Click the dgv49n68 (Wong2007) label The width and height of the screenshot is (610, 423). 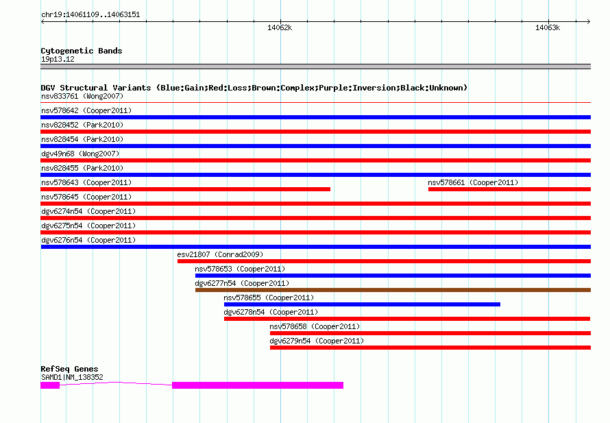click(80, 154)
